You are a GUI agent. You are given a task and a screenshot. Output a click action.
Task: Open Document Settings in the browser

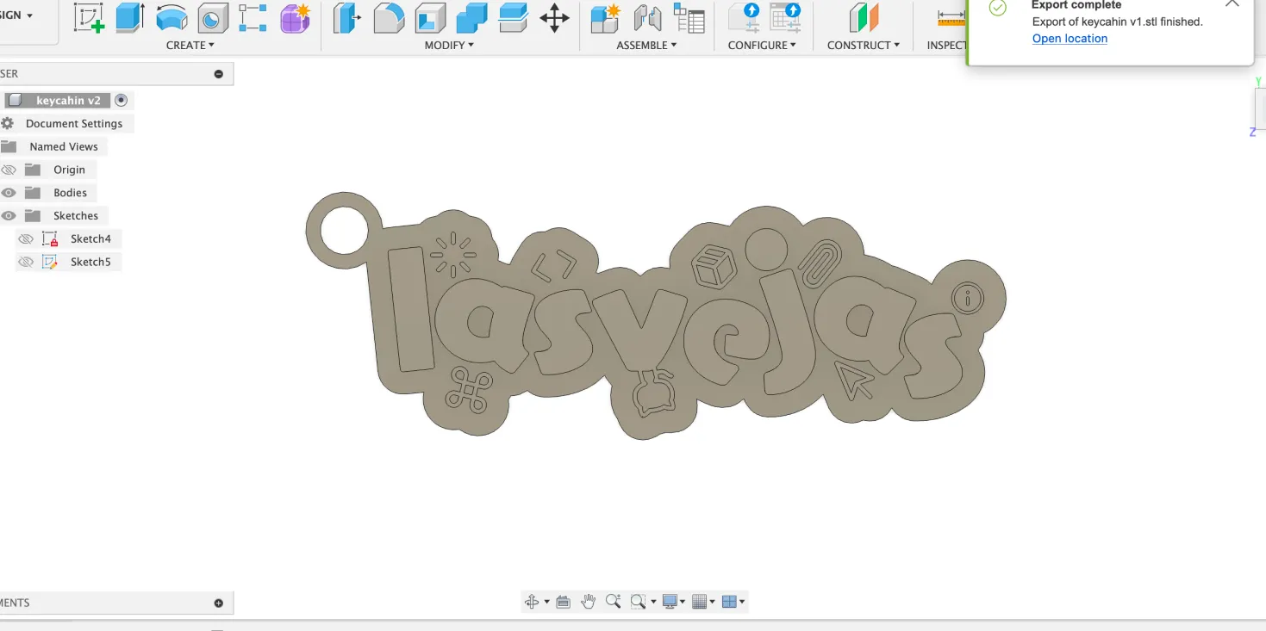pyautogui.click(x=74, y=124)
